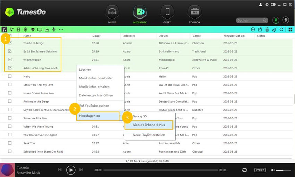Delete tracks with the trash icon

click(267, 29)
